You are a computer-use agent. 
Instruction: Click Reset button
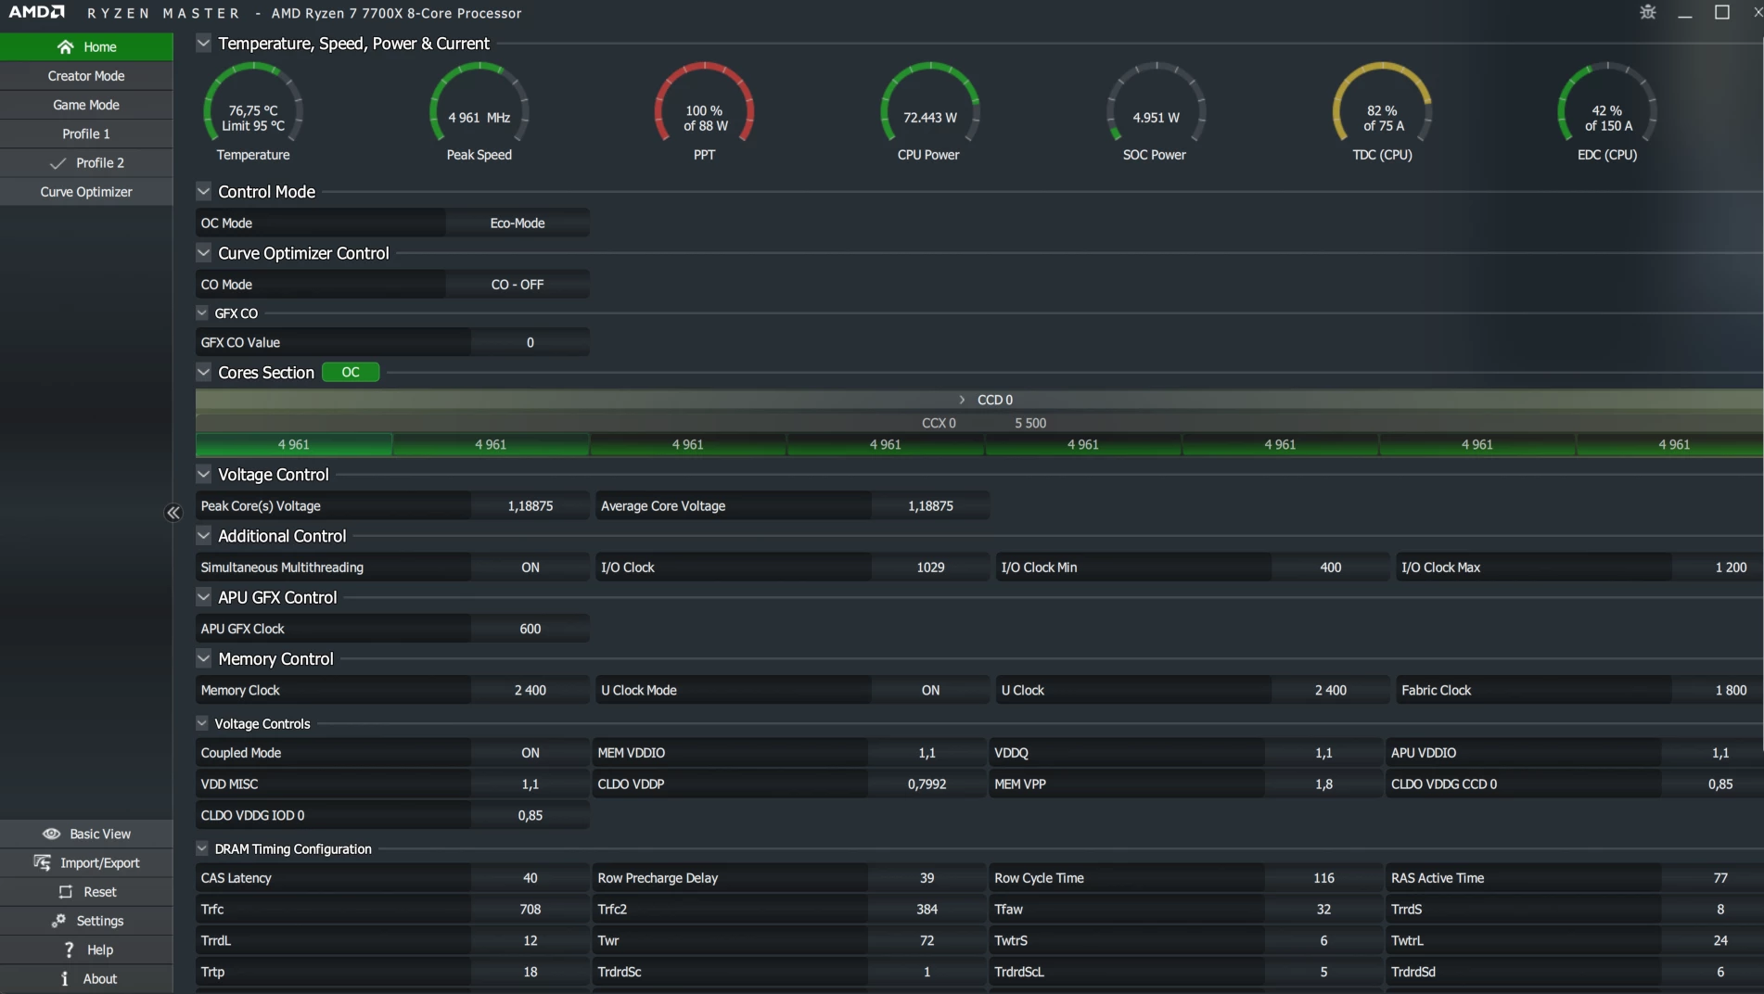tap(86, 892)
